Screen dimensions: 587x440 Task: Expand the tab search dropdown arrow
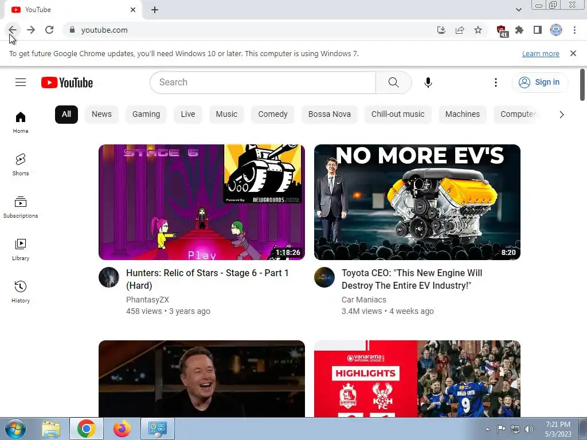[519, 10]
